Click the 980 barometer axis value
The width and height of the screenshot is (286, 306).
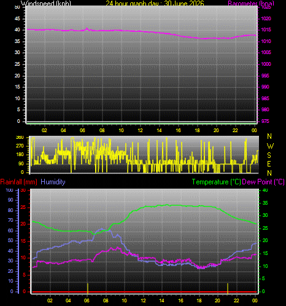pos(265,109)
